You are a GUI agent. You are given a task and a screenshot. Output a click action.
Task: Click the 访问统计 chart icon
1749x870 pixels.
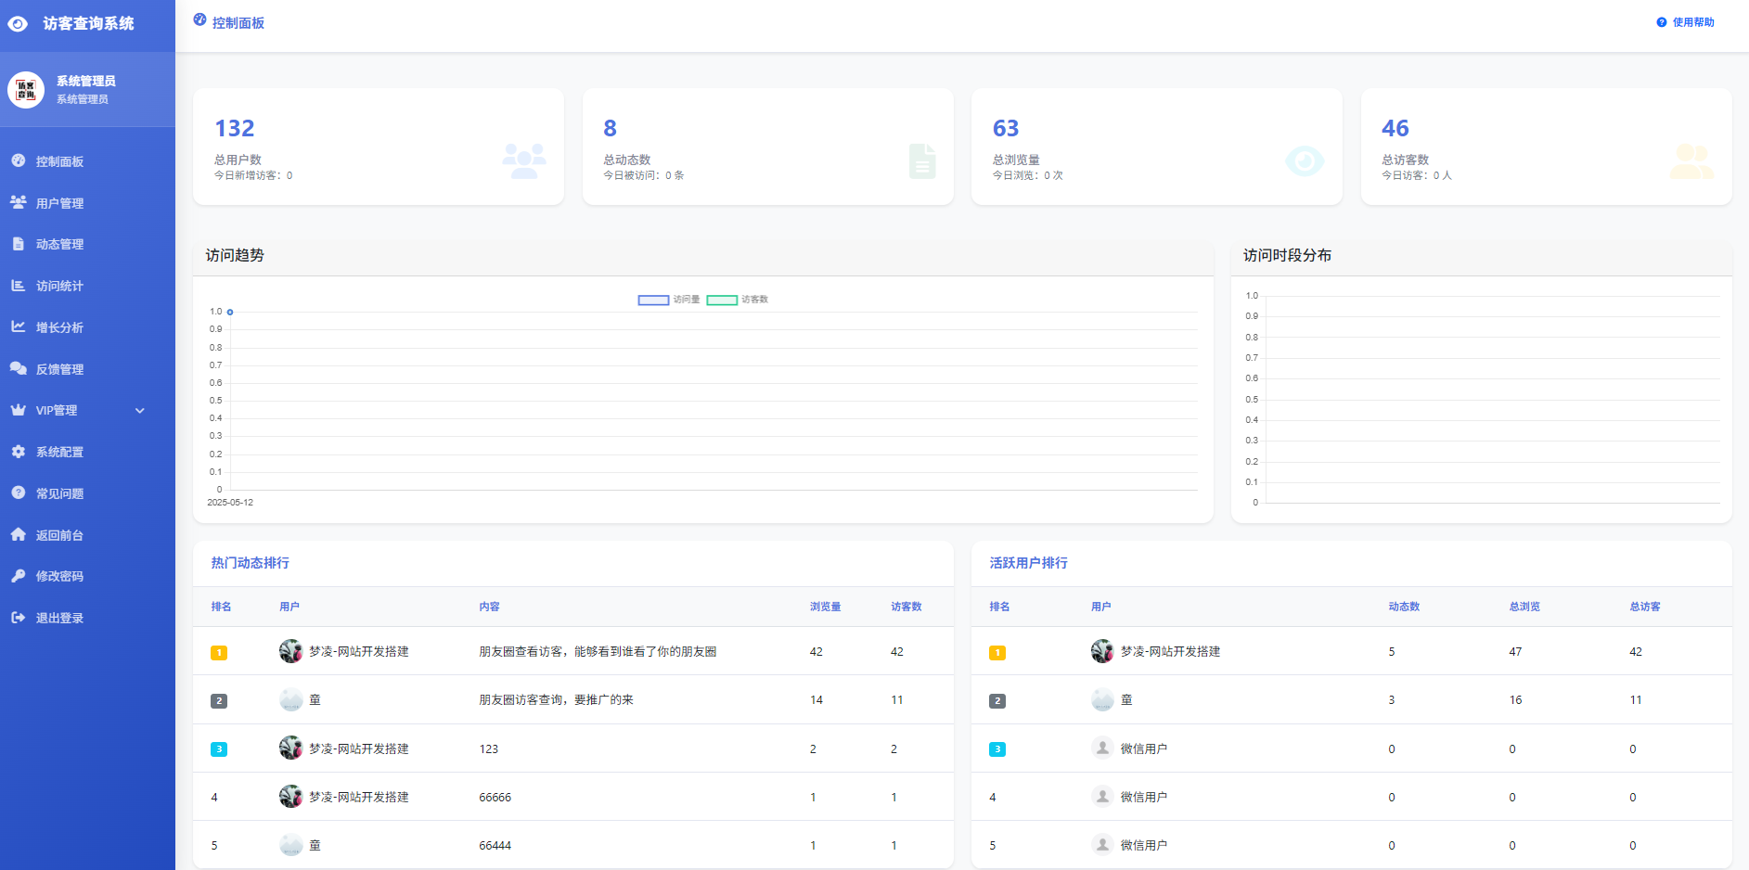(x=18, y=286)
